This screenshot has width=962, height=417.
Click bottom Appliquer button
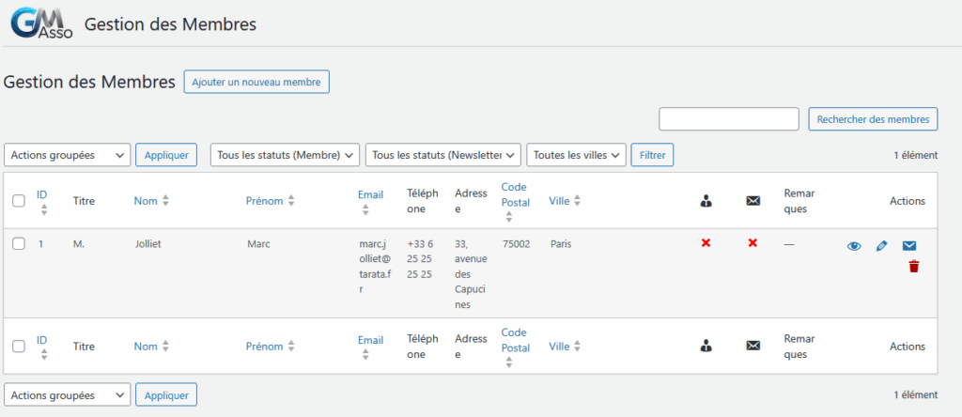[x=166, y=394]
